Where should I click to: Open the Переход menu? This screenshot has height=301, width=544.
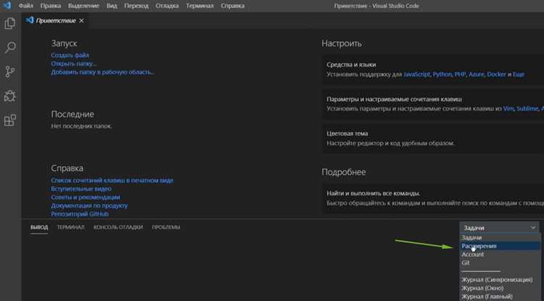136,6
